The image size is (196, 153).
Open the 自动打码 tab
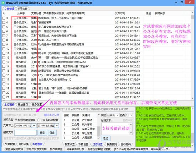125,144
